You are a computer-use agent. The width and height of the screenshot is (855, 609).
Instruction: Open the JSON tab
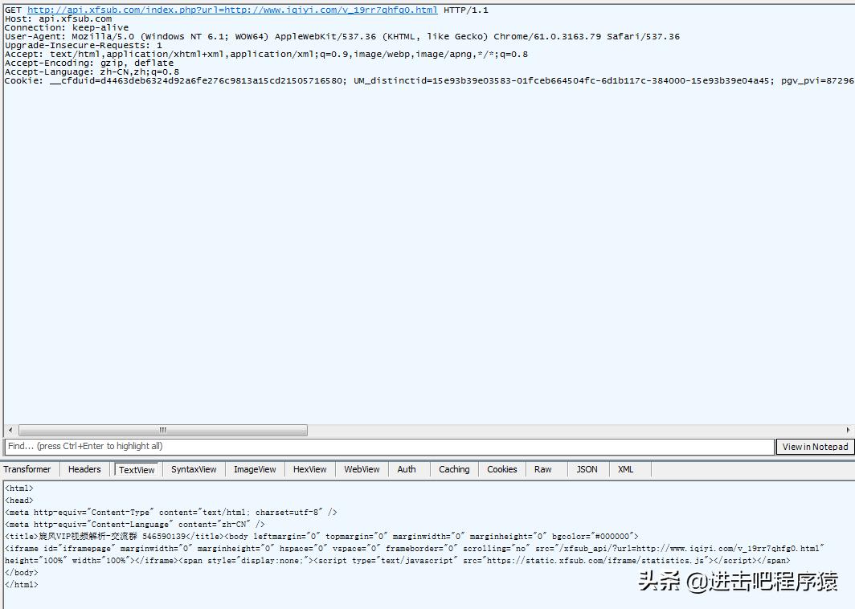pos(587,469)
